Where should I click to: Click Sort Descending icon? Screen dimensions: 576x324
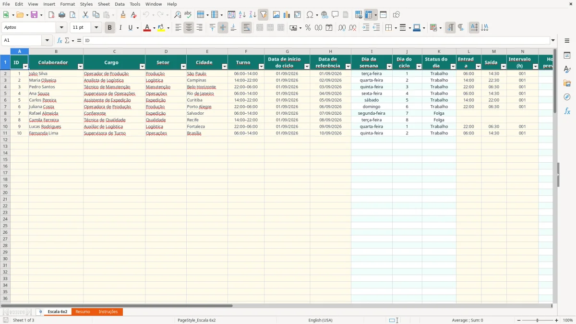[x=253, y=15]
